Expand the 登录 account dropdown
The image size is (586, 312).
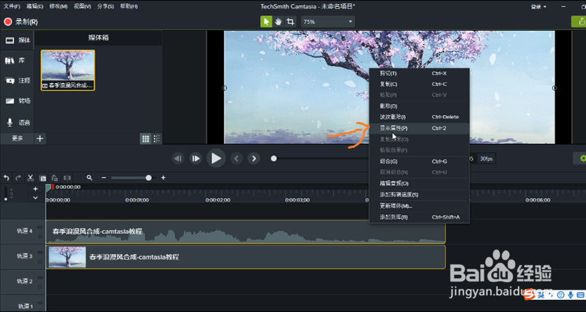[x=538, y=6]
